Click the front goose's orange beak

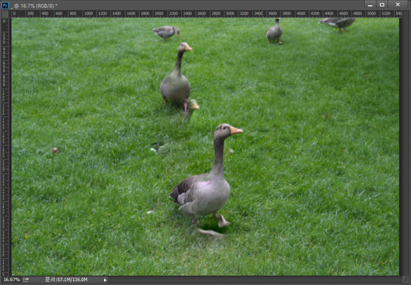coord(236,131)
